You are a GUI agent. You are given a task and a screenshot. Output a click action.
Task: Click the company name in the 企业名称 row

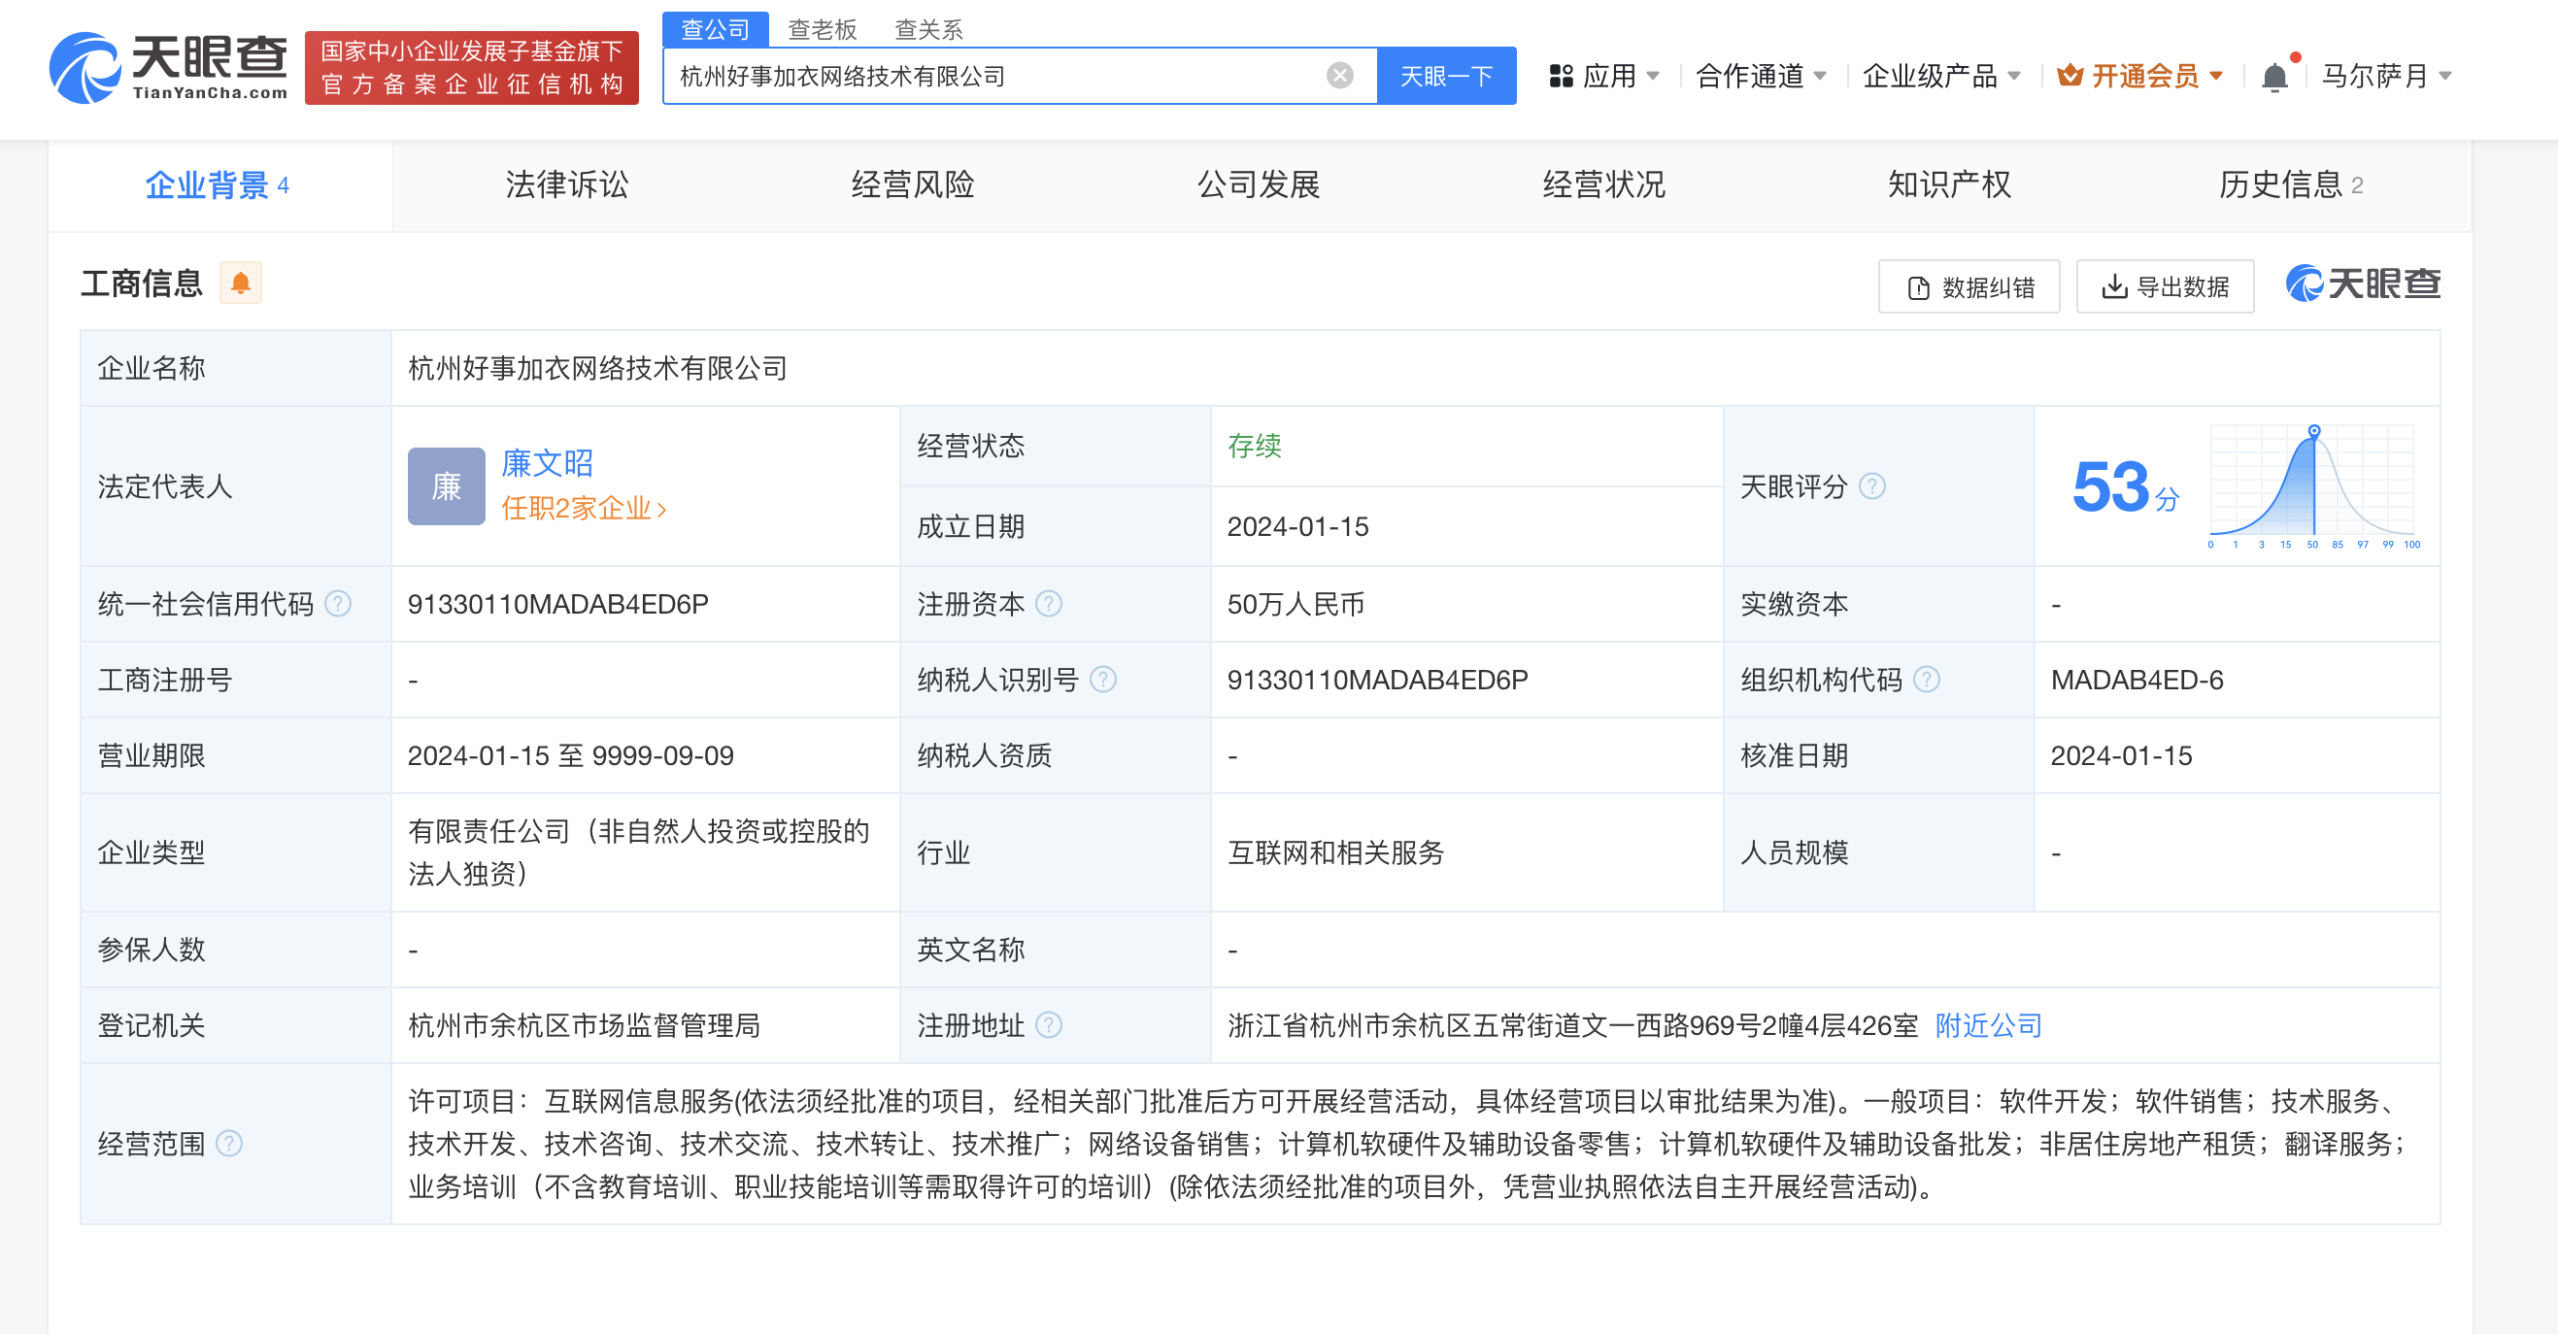pyautogui.click(x=598, y=368)
